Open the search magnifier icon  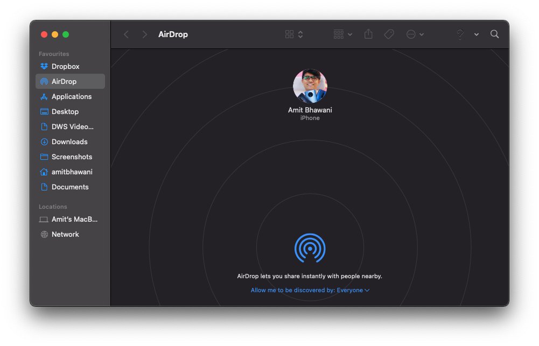tap(494, 34)
